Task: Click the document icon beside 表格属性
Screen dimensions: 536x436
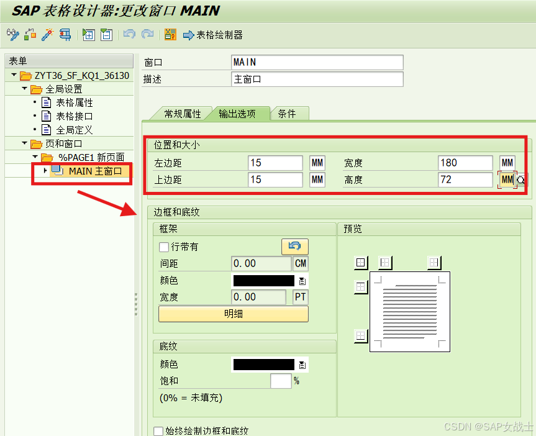Action: click(x=46, y=102)
